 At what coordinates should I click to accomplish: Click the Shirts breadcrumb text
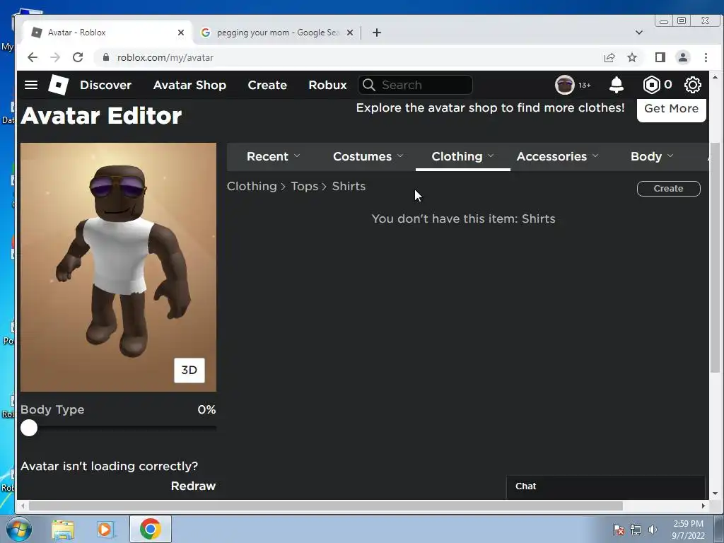[349, 186]
